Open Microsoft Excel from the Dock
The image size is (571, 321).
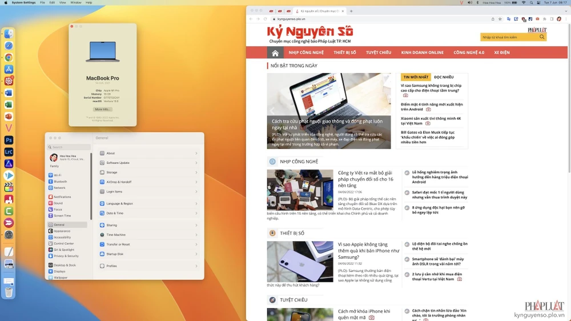tap(9, 105)
